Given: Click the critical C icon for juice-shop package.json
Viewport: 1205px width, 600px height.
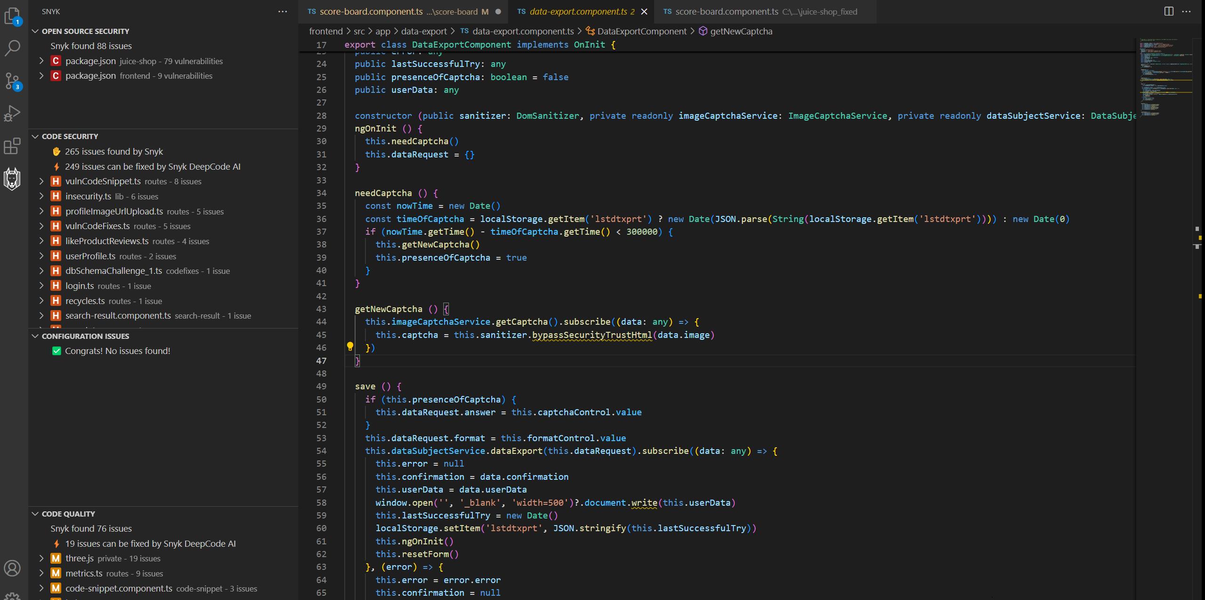Looking at the screenshot, I should tap(56, 61).
